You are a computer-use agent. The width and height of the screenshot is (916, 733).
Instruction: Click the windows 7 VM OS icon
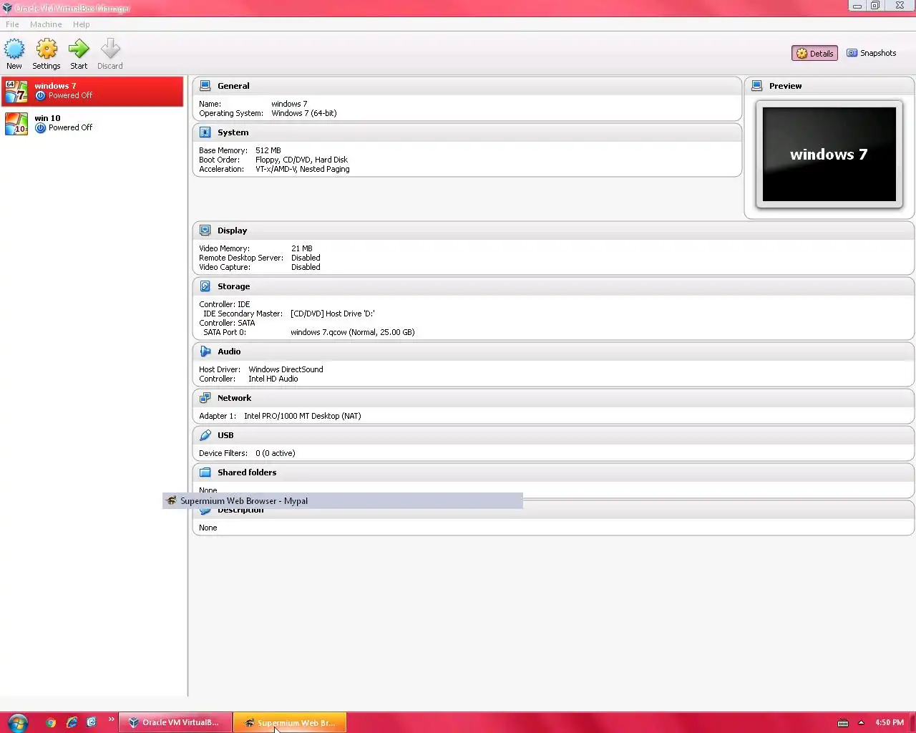16,91
